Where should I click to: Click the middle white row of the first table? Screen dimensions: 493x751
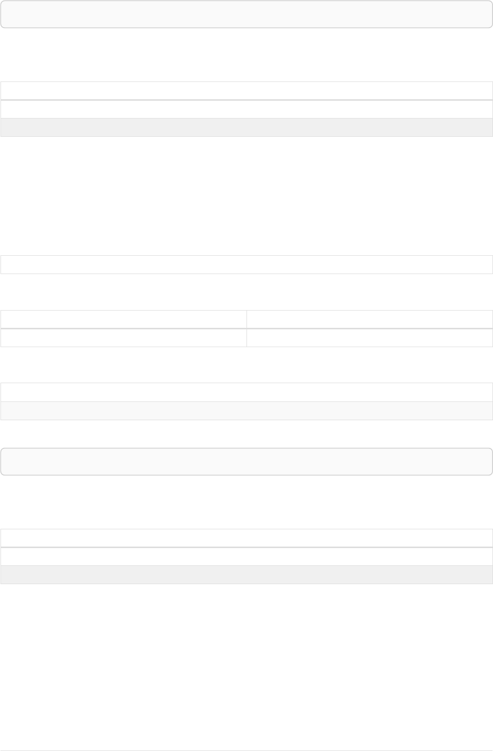[x=246, y=109]
